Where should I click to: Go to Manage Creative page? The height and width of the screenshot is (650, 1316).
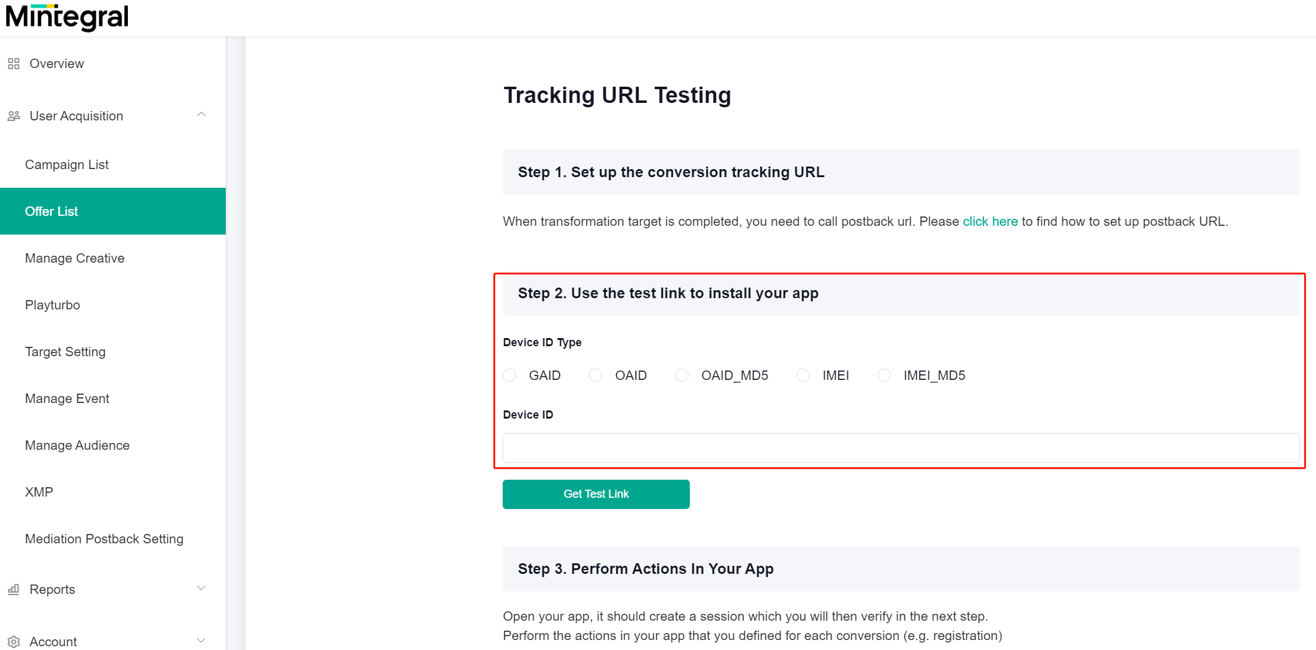[75, 258]
